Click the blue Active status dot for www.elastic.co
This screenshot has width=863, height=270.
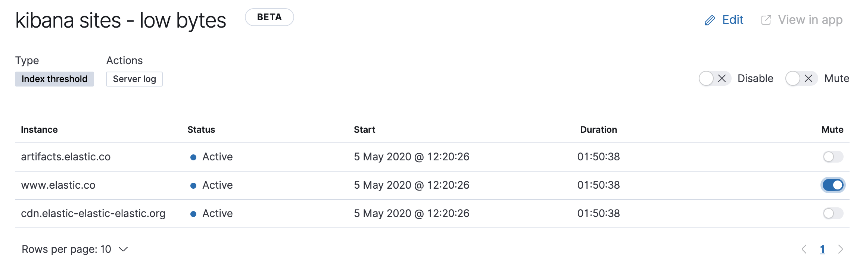193,185
